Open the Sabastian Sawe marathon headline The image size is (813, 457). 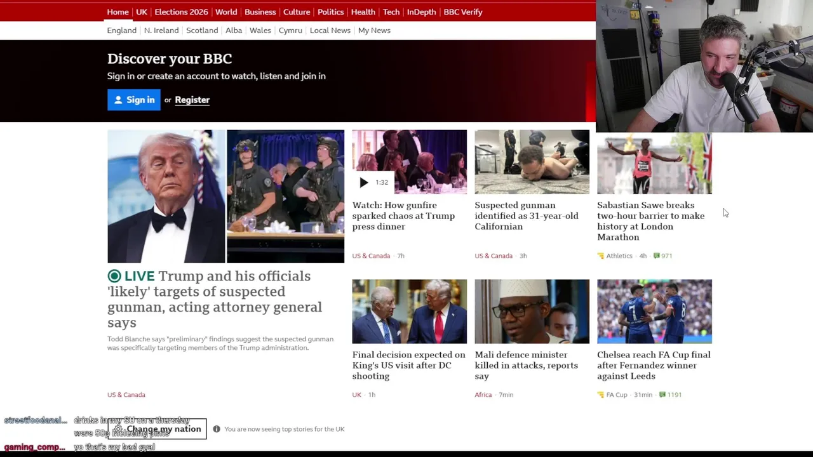(x=650, y=221)
